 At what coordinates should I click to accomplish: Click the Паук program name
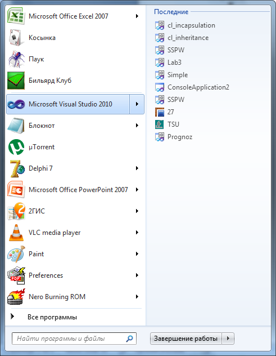(36, 59)
